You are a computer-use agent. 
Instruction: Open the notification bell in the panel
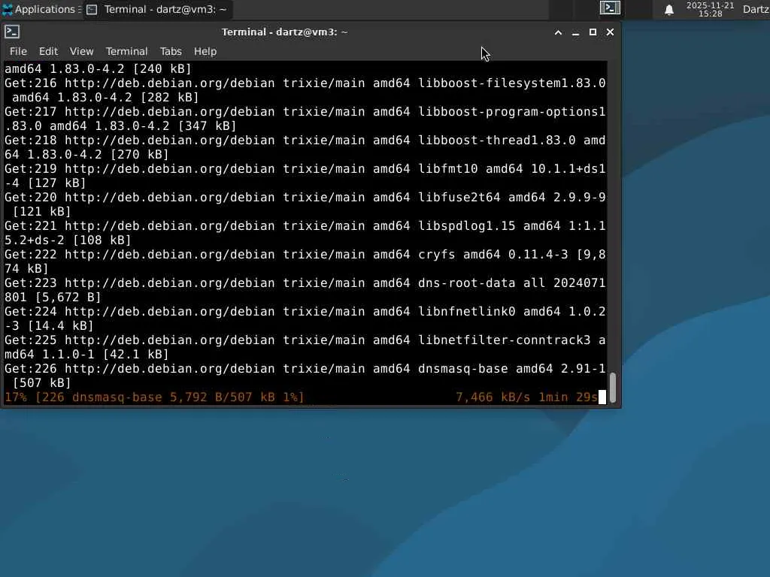click(x=668, y=10)
